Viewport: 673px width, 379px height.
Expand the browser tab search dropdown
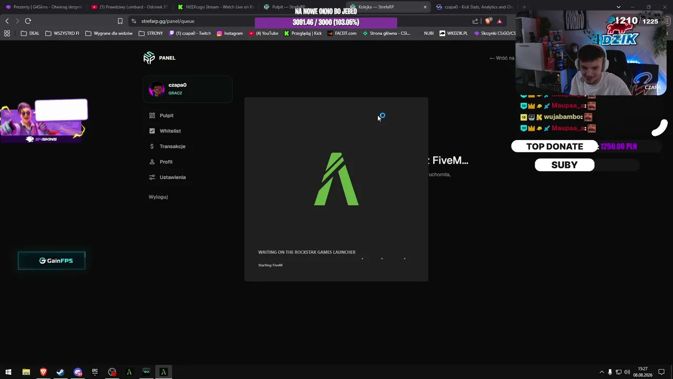pos(618,7)
